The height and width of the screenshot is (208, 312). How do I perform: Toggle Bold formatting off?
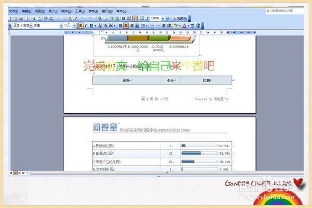(x=80, y=25)
